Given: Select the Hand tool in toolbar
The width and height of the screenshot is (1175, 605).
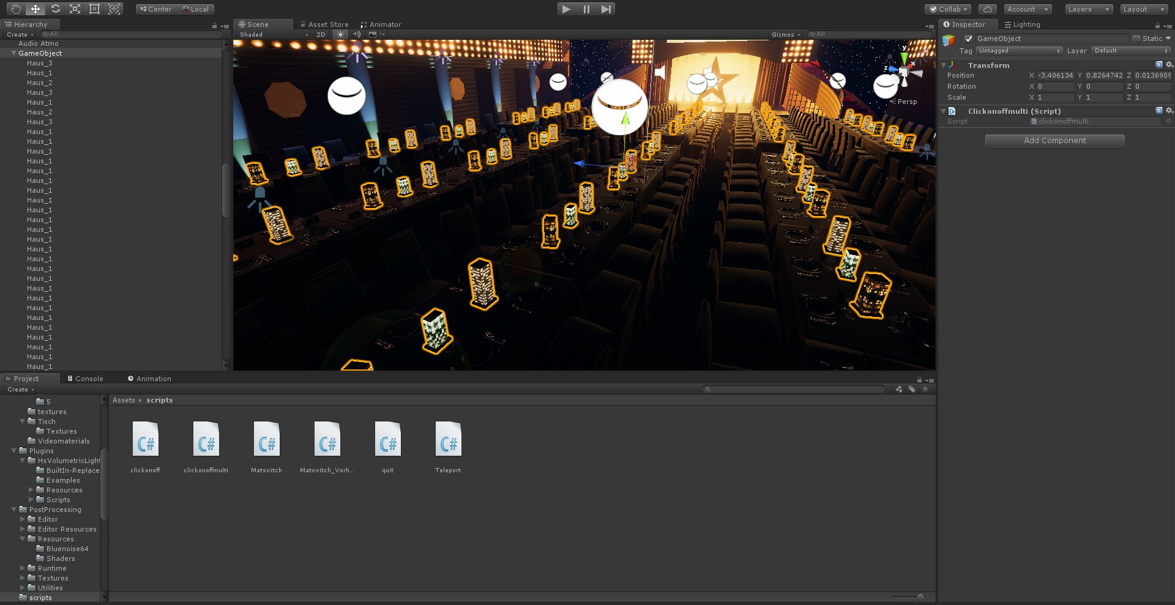Looking at the screenshot, I should pos(15,9).
